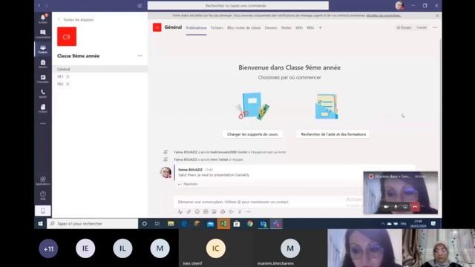The image size is (475, 267).
Task: Go back to Toutes les équipes
Action: 76,20
